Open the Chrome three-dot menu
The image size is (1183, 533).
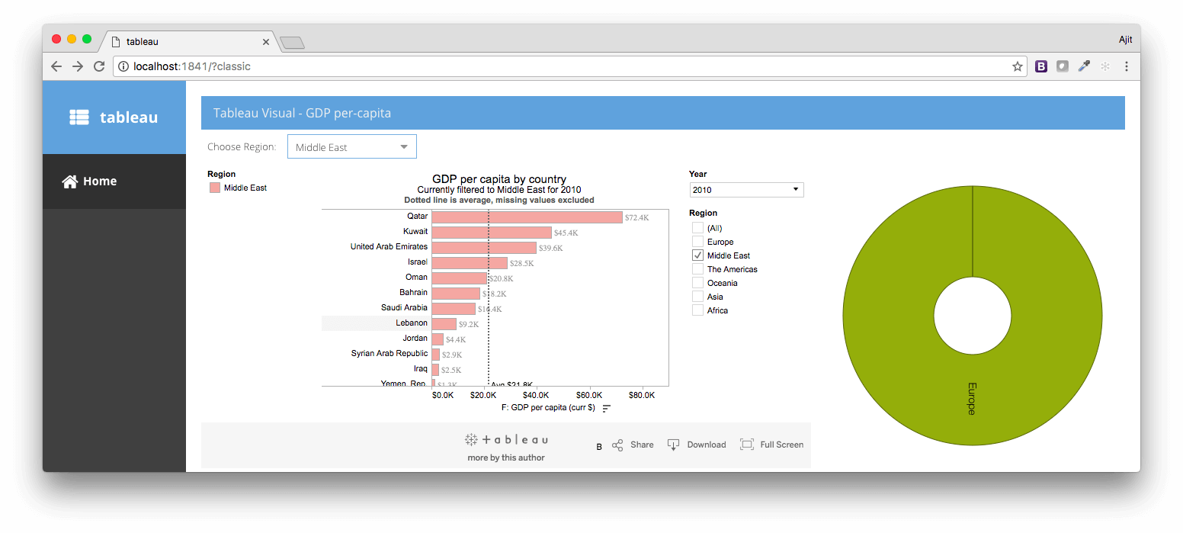1127,66
